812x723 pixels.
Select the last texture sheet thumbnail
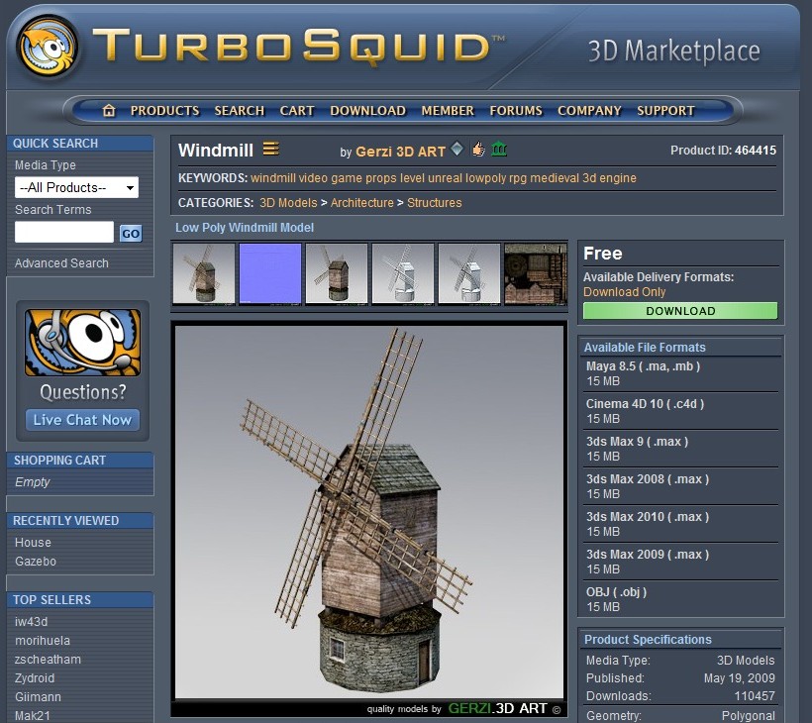click(x=535, y=273)
